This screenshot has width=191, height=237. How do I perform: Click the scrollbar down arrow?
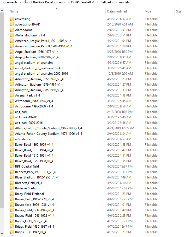click(2, 234)
